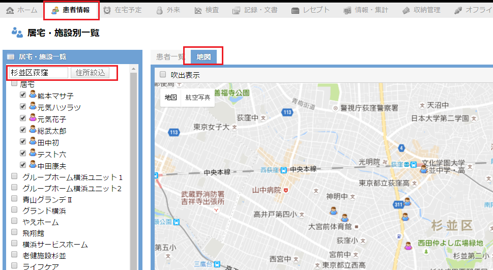Open the 収納管理 tab
This screenshot has height=270, width=493.
click(x=421, y=10)
